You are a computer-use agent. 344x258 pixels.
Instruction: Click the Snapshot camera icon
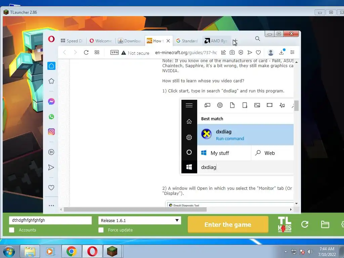[232, 52]
